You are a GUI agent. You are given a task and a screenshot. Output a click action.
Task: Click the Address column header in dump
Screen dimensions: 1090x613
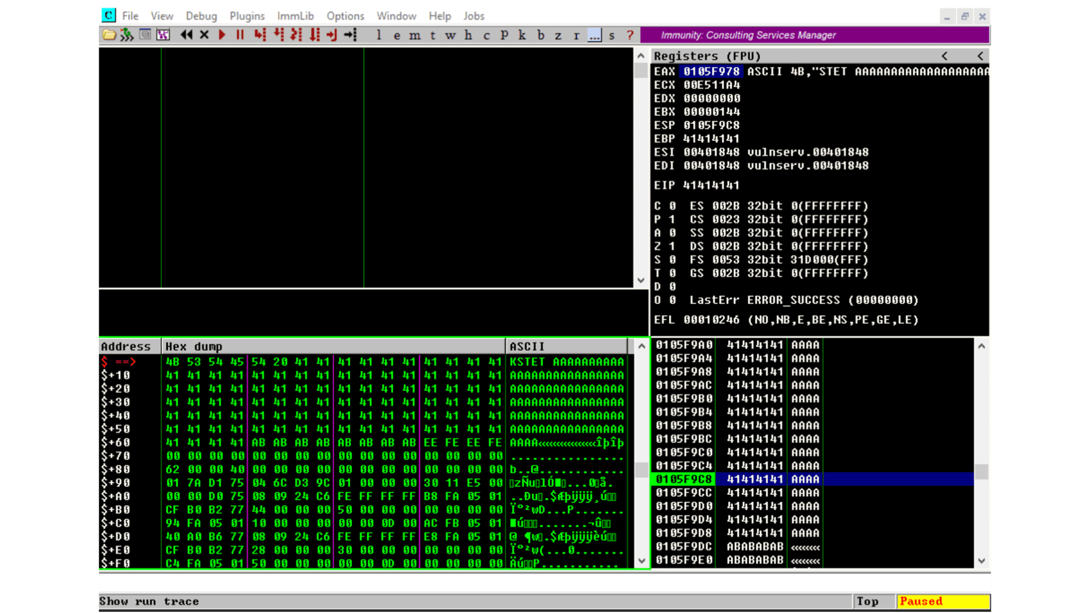[130, 346]
